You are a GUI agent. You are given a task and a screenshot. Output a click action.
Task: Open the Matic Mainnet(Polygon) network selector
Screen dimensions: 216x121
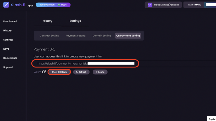click(x=163, y=5)
